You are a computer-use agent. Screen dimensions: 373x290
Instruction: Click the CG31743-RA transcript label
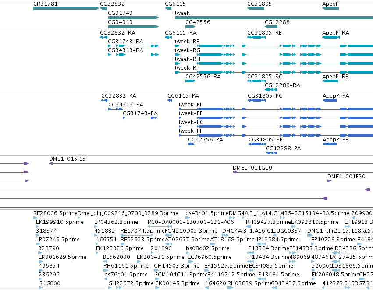(x=126, y=41)
